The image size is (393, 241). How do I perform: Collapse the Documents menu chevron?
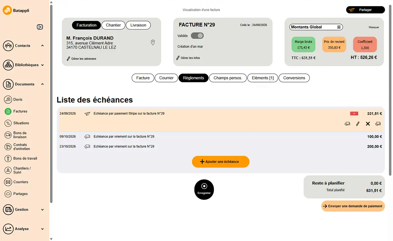(x=43, y=84)
